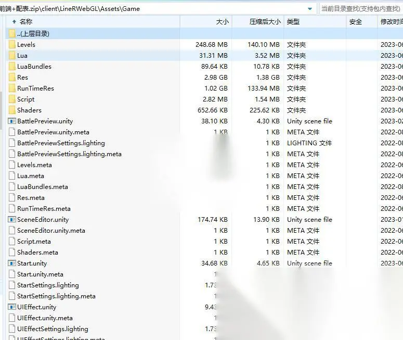Select the Script folder name
The height and width of the screenshot is (340, 403).
click(x=25, y=99)
